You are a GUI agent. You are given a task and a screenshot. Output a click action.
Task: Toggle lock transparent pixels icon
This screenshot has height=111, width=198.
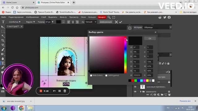click(x=160, y=64)
